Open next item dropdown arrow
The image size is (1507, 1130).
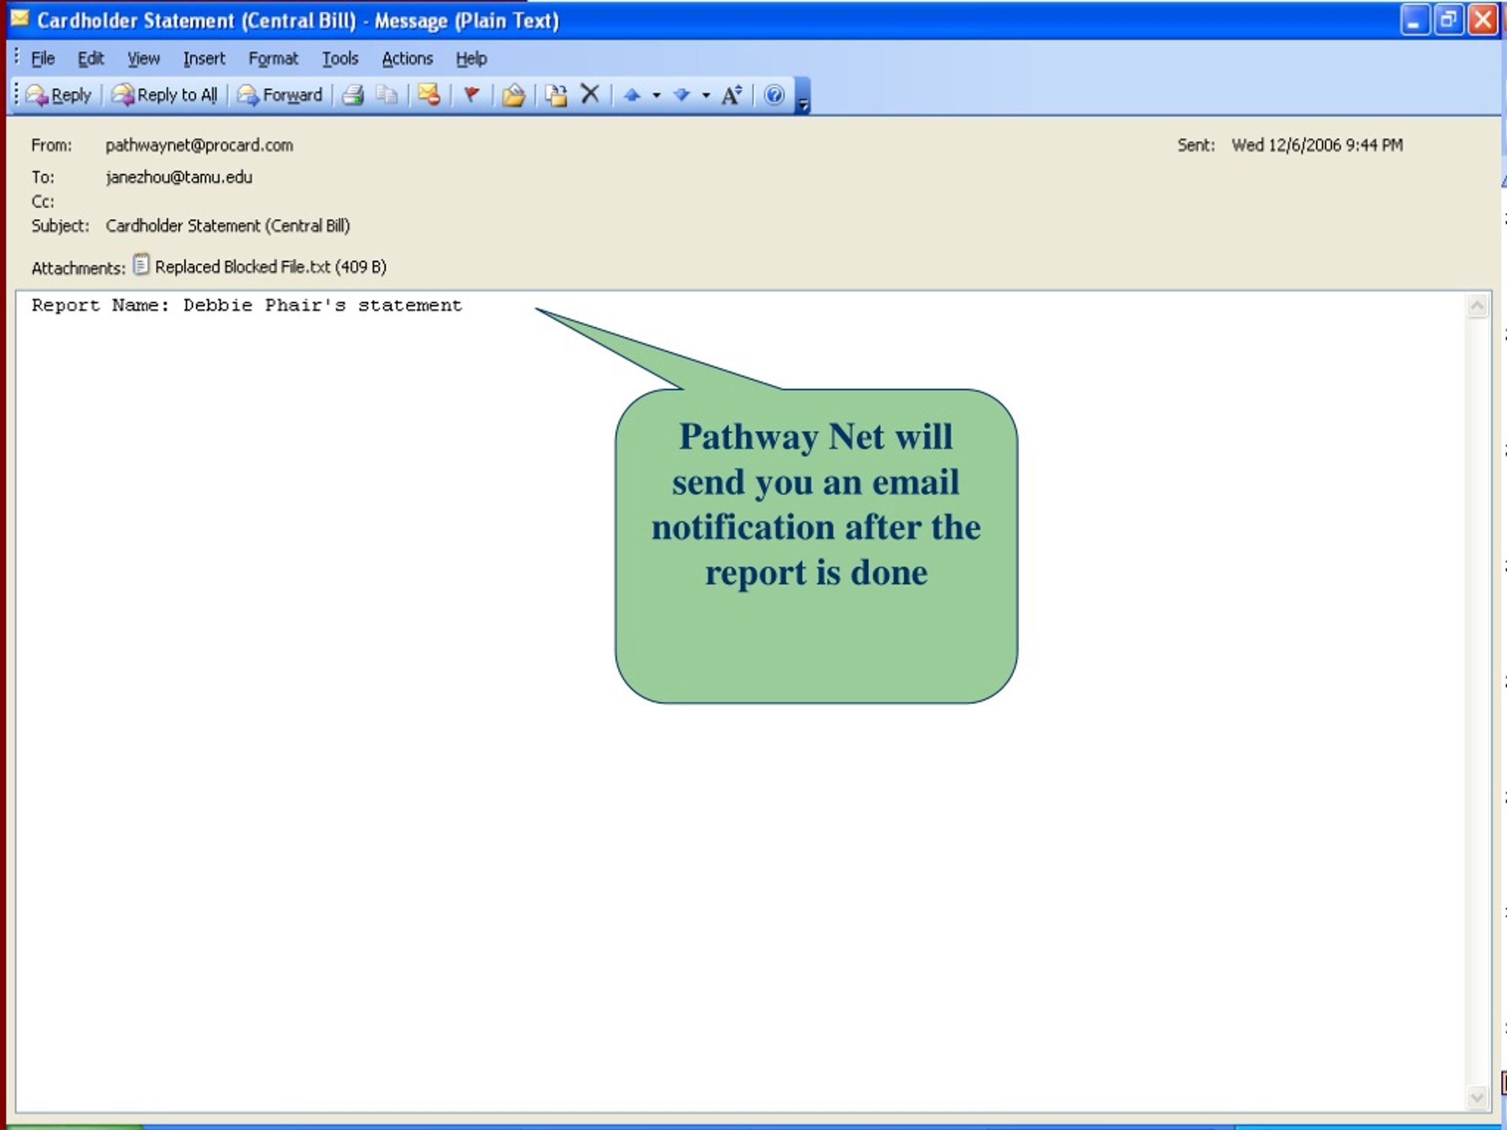tap(706, 95)
